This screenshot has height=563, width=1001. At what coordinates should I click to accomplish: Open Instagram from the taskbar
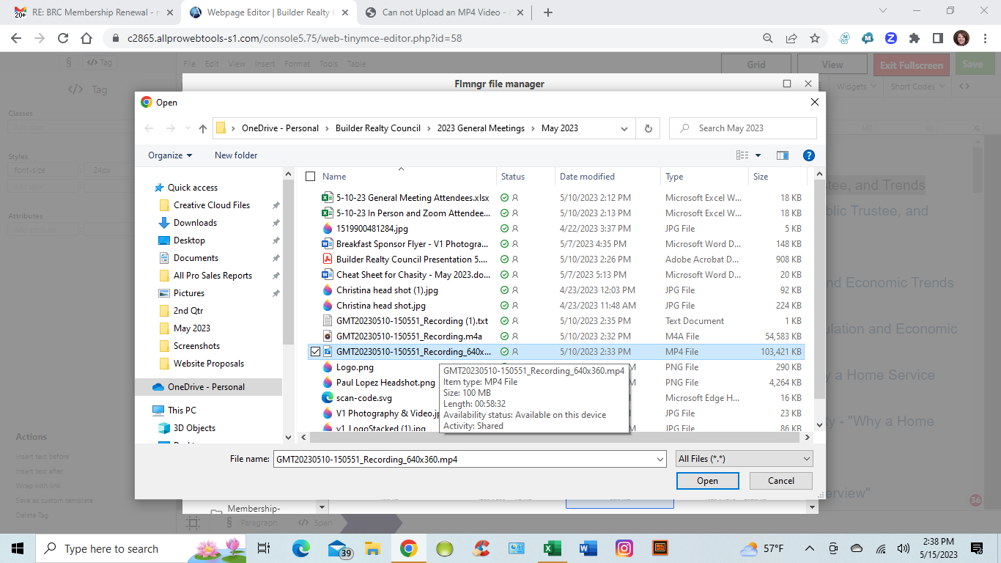624,548
